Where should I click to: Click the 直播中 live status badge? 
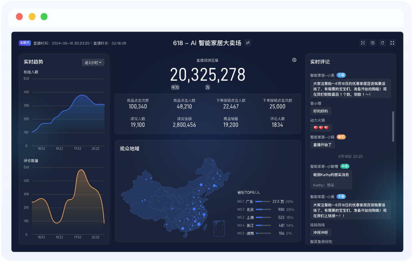tap(24, 43)
